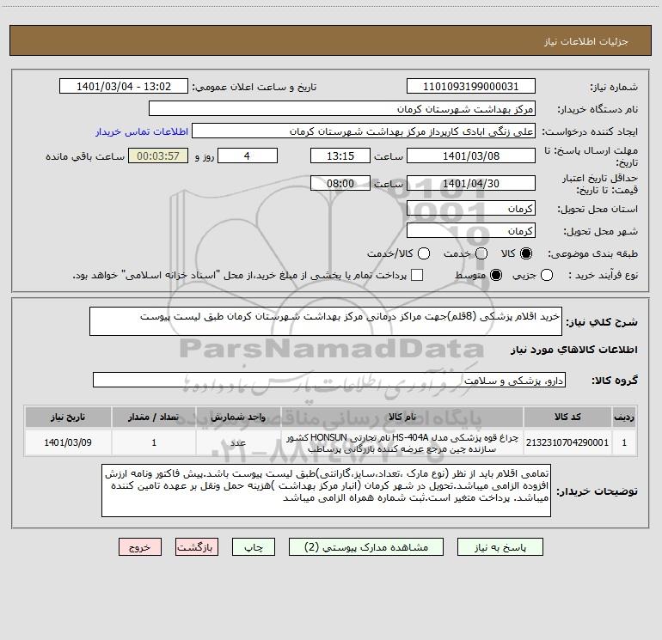Viewport: 662px width, 640px height.
Task: Click the گروه کالا field دارو، پزشکی و سلامت
Action: pyautogui.click(x=329, y=380)
